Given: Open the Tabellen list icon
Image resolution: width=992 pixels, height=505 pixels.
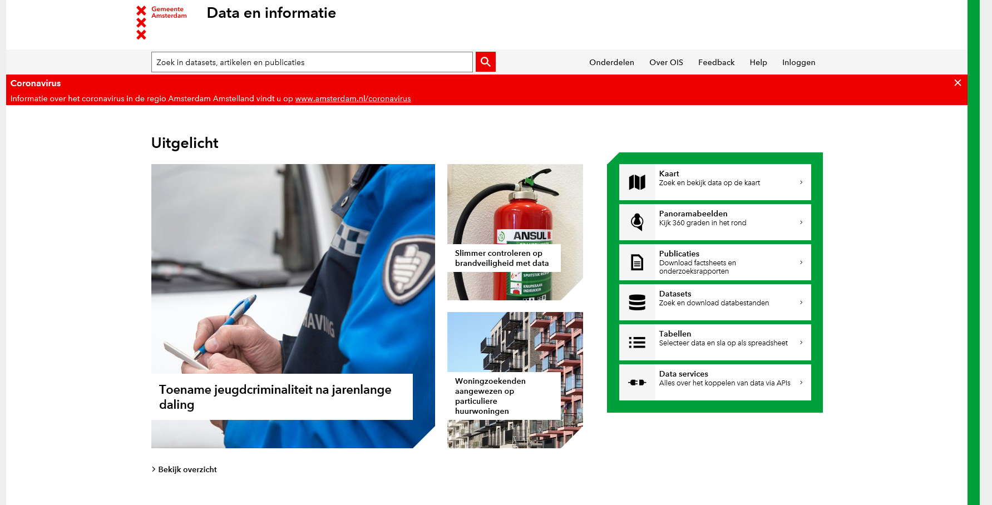Looking at the screenshot, I should coord(637,343).
